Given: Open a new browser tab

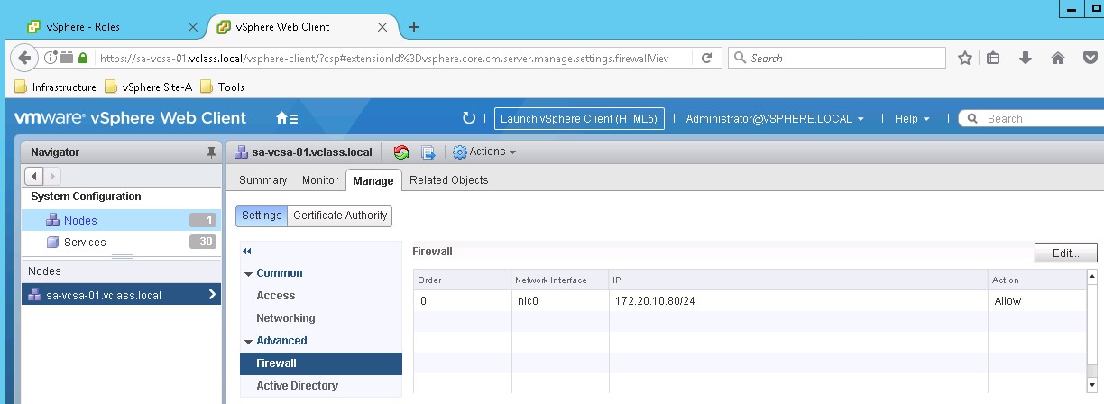Looking at the screenshot, I should point(414,27).
